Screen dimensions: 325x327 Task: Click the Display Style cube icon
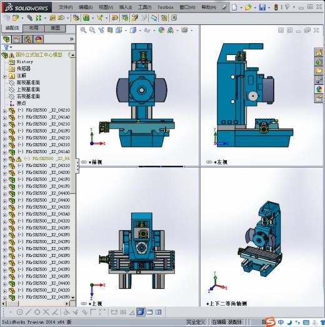coord(133,30)
